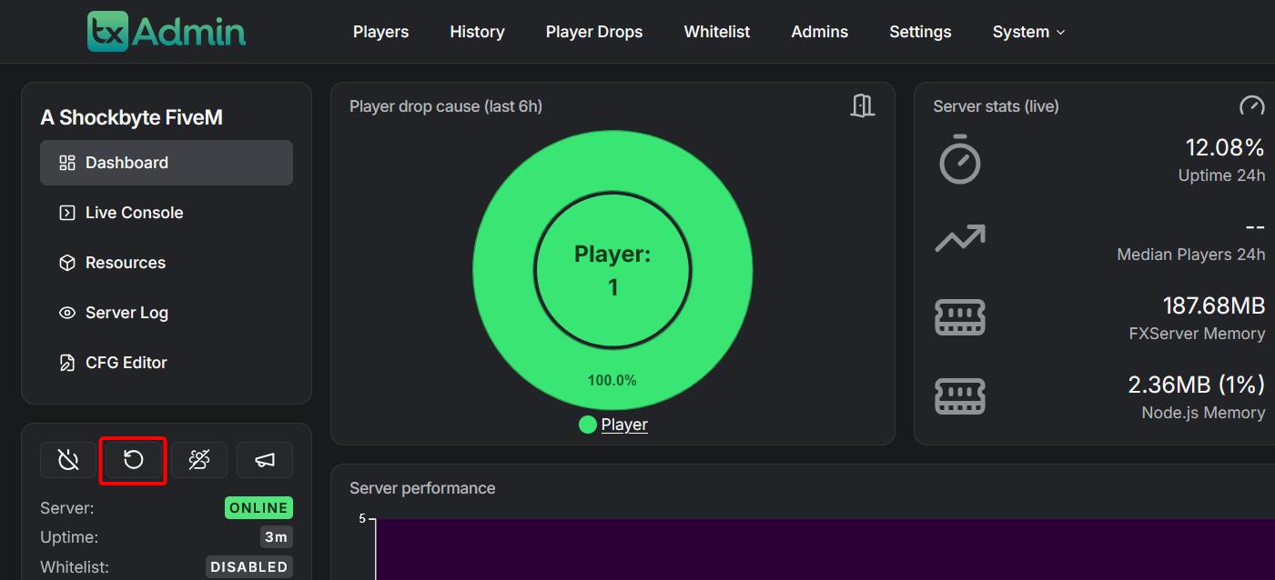This screenshot has width=1275, height=580.
Task: Open Resources in the sidebar
Action: (167, 263)
